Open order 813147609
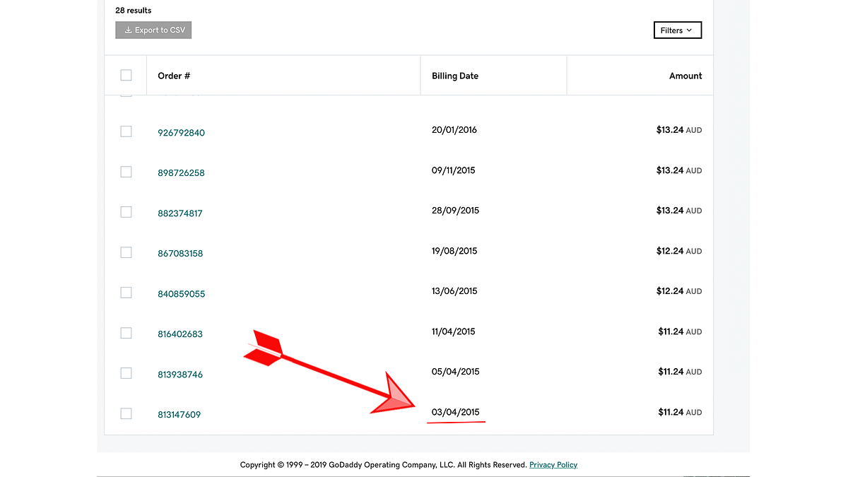 coord(179,414)
